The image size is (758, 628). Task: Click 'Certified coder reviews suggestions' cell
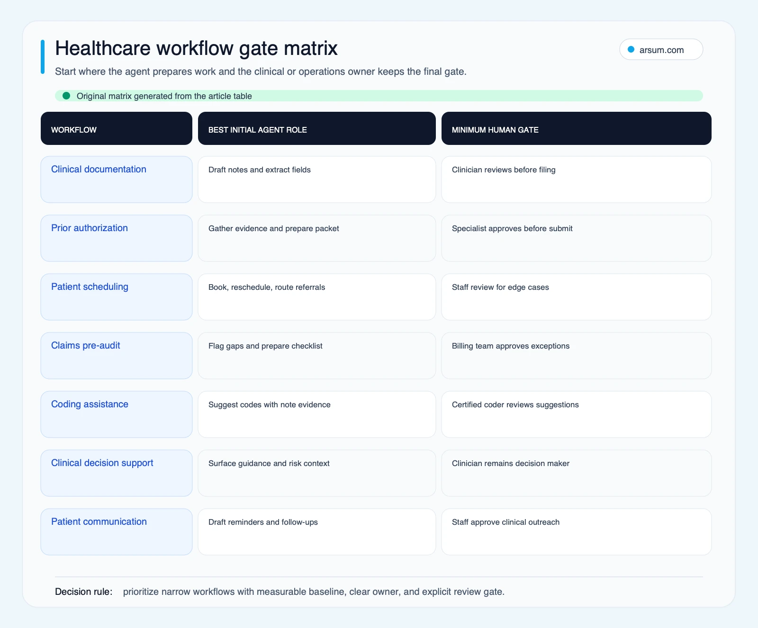(x=577, y=414)
